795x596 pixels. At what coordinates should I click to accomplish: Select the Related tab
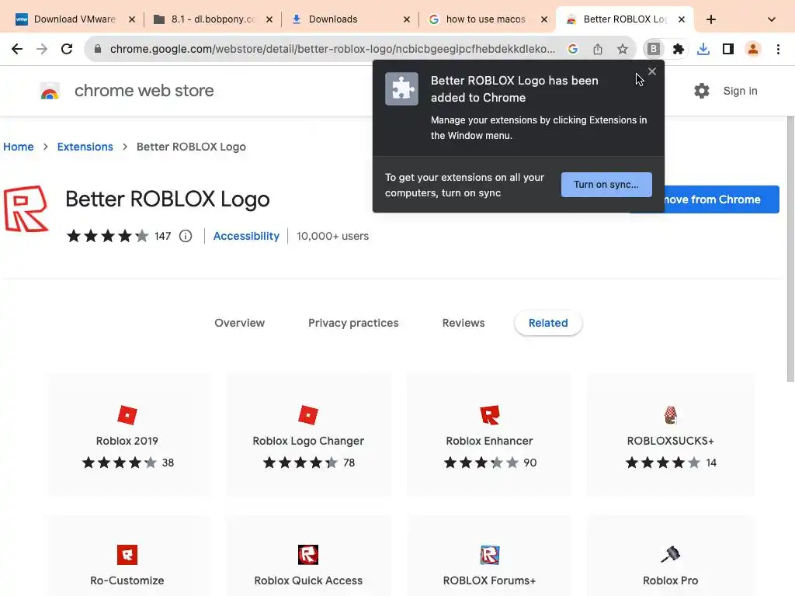pyautogui.click(x=548, y=323)
